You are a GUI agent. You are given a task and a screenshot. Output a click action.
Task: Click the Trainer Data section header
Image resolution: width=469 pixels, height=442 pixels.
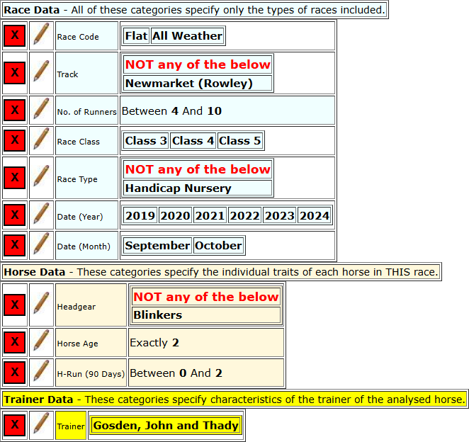point(234,399)
